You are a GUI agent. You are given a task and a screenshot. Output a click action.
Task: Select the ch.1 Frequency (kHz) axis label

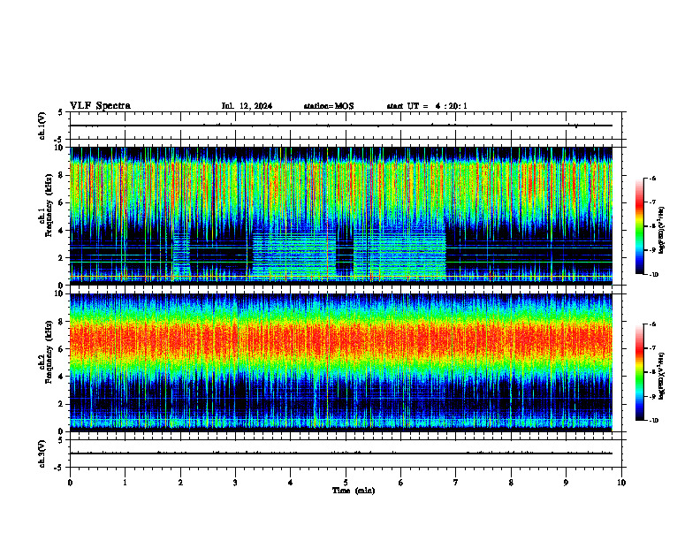(45, 203)
